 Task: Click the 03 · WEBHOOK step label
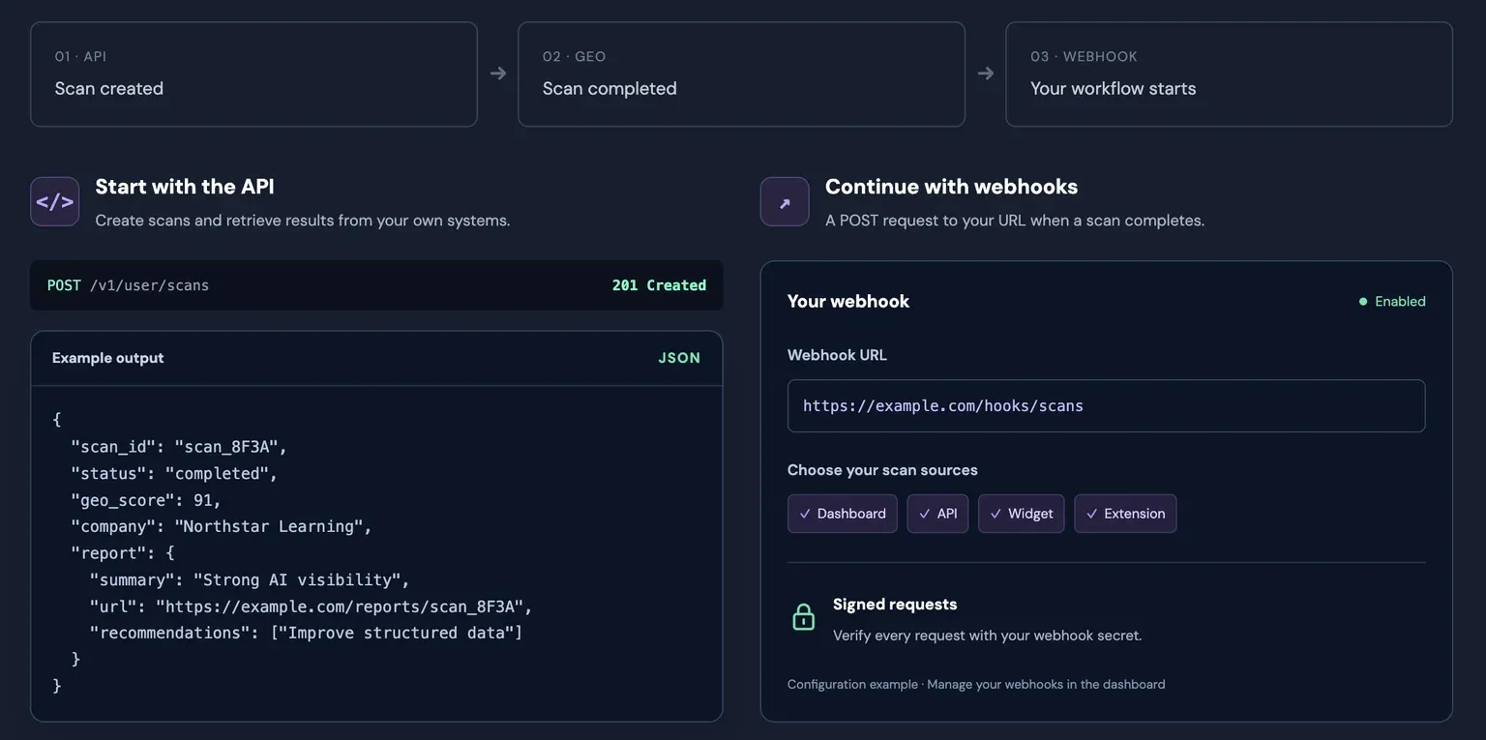coord(1084,57)
